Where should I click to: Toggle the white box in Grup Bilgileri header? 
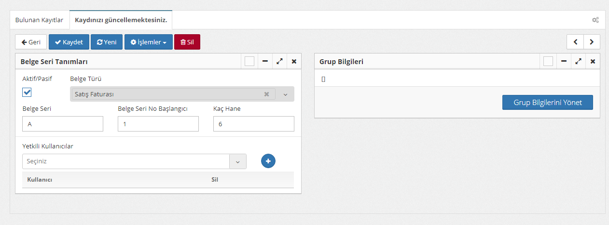click(x=548, y=62)
